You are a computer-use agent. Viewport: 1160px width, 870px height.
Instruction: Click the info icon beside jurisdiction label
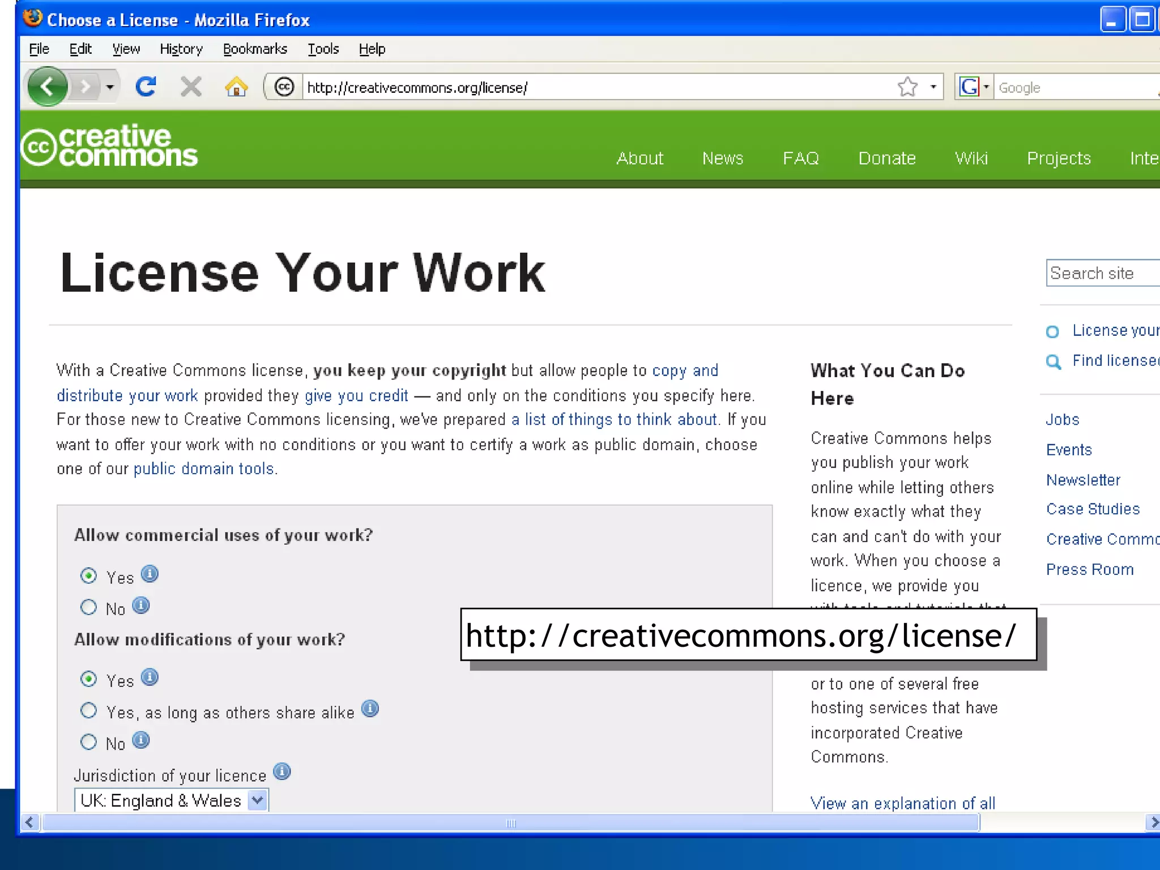coord(282,772)
